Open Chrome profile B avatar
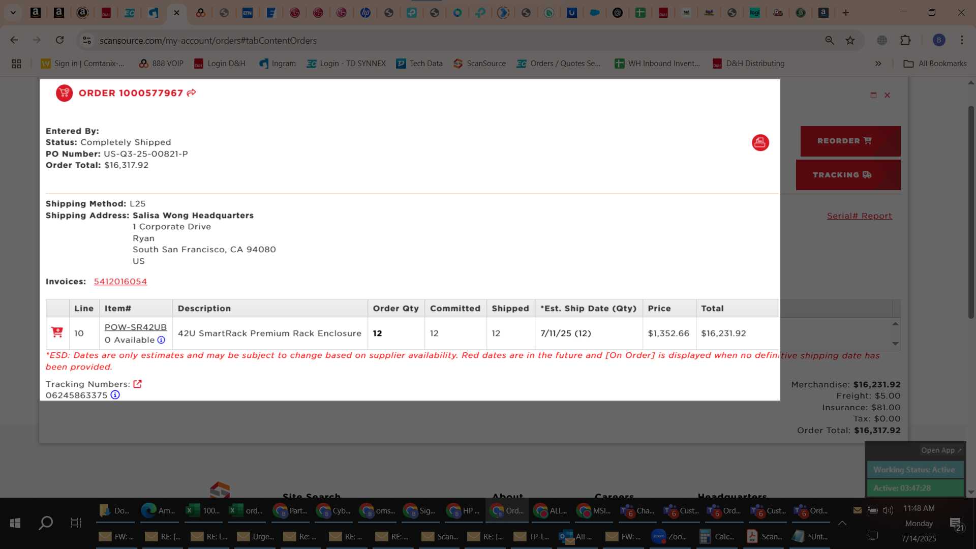The image size is (976, 549). point(938,40)
